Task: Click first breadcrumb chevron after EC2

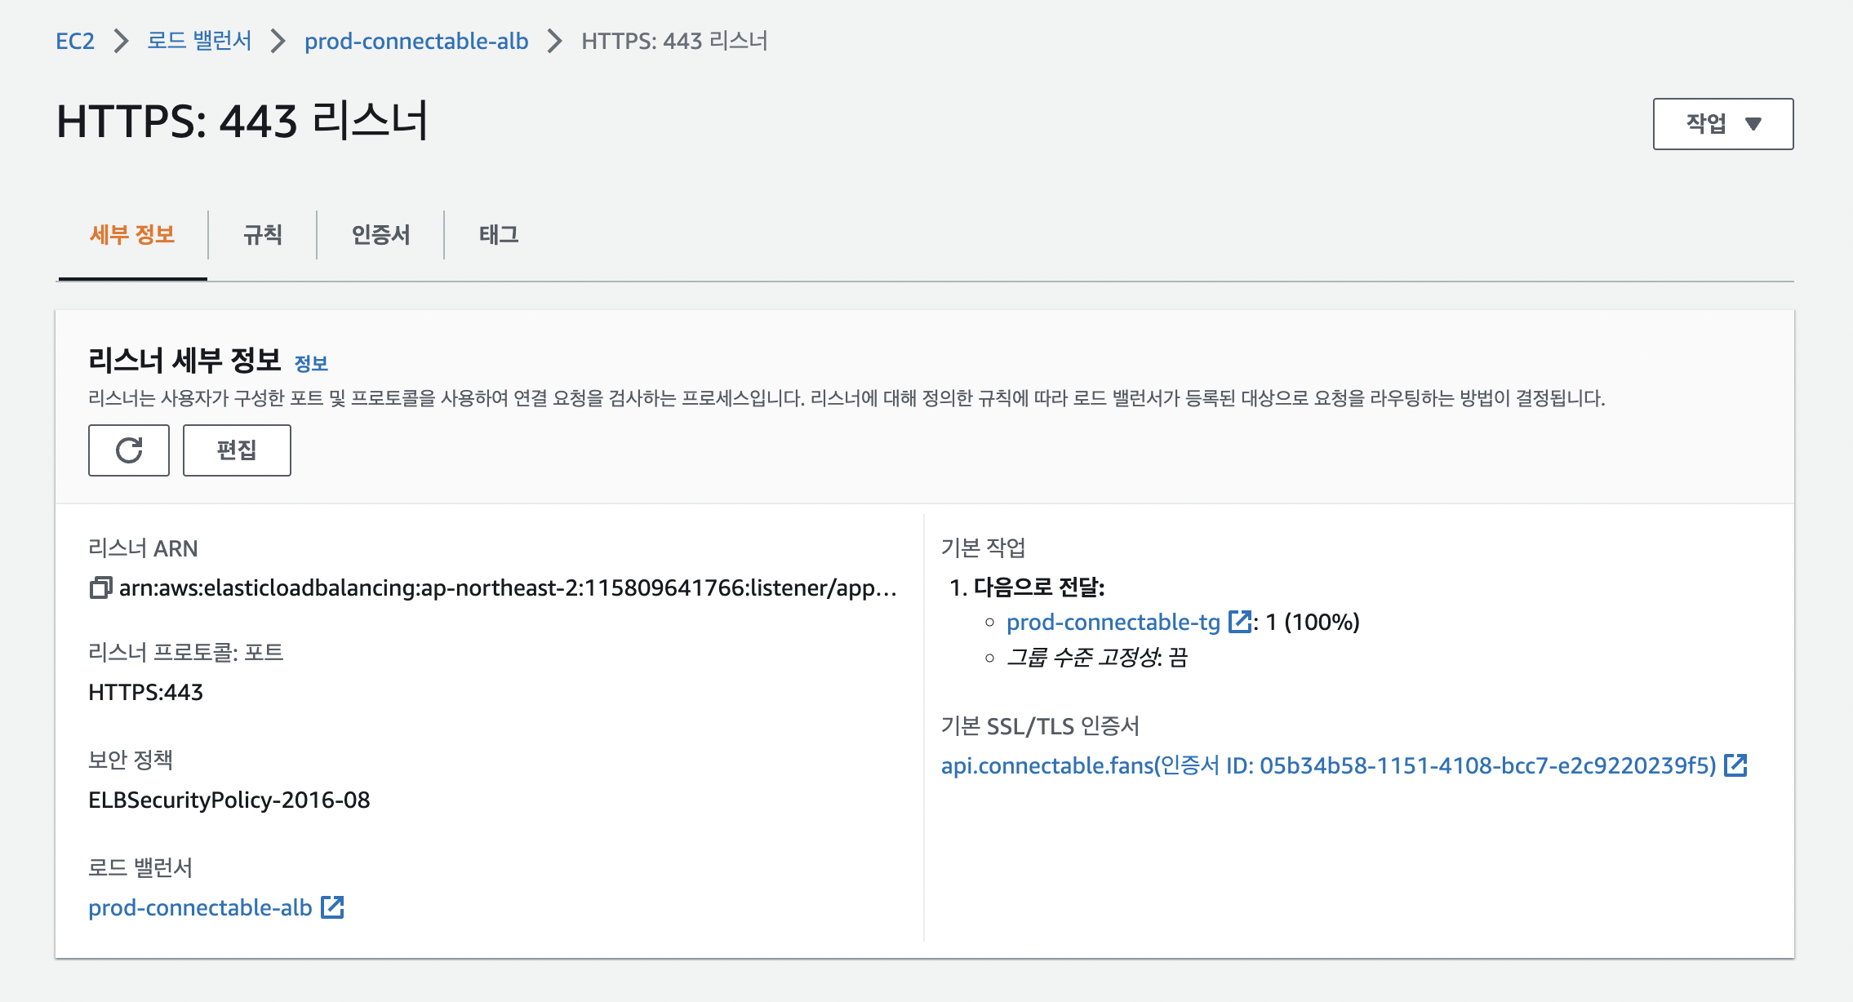Action: coord(121,41)
